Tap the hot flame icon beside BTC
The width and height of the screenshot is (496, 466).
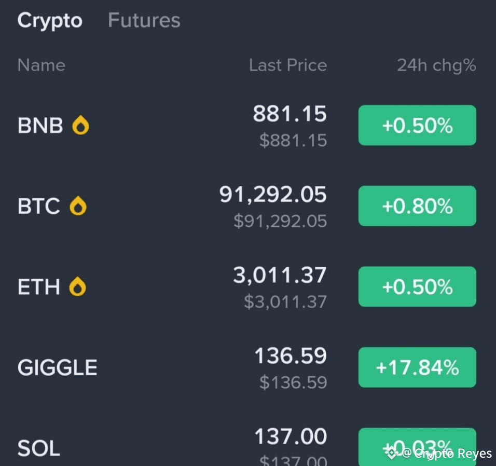click(x=78, y=206)
